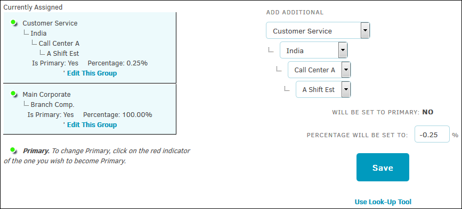The width and height of the screenshot is (462, 209).
Task: Click the green primary indicator beside Customer Service
Action: coord(13,22)
